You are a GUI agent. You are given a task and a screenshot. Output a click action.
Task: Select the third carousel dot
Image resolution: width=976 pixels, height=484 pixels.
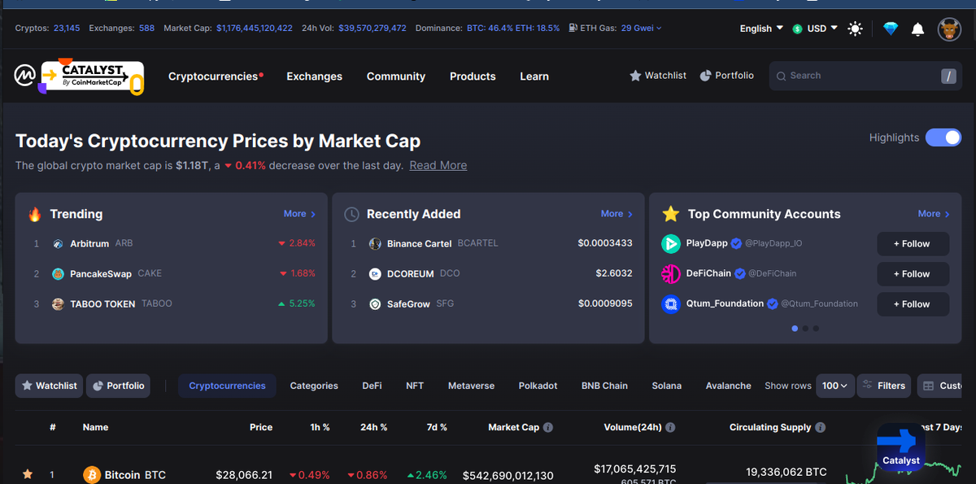coord(816,329)
